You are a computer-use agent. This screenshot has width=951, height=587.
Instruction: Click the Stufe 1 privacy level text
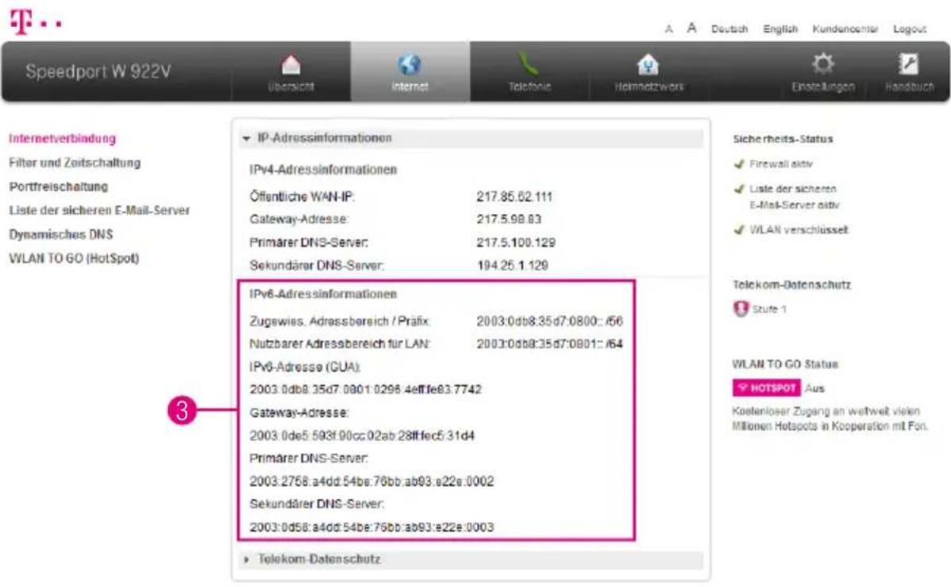tap(769, 309)
